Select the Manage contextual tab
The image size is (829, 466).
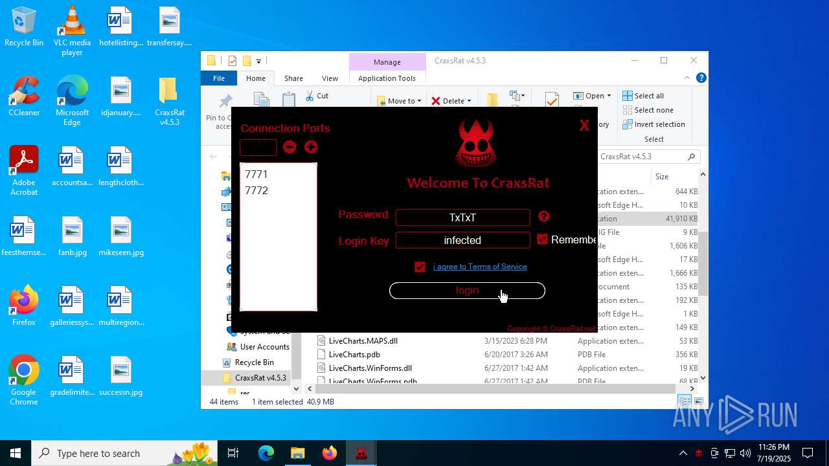pyautogui.click(x=387, y=62)
